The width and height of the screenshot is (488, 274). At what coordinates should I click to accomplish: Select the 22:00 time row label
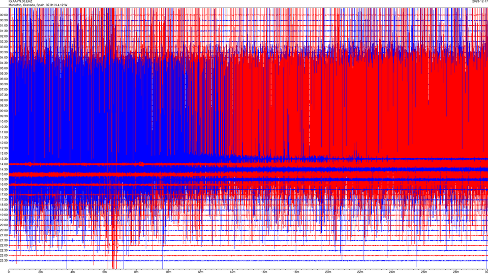[4, 245]
